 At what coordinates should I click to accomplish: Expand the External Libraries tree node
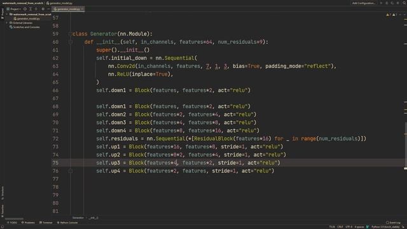pyautogui.click(x=7, y=23)
